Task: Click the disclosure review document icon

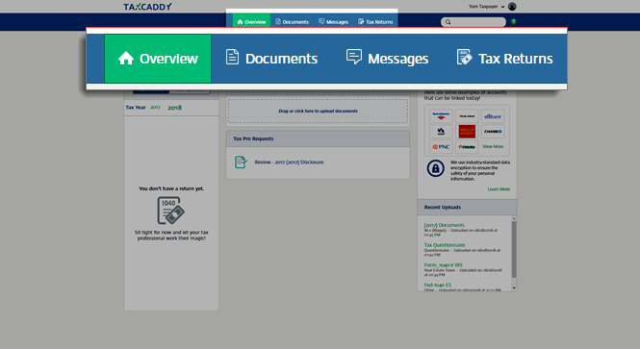Action: coord(241,162)
